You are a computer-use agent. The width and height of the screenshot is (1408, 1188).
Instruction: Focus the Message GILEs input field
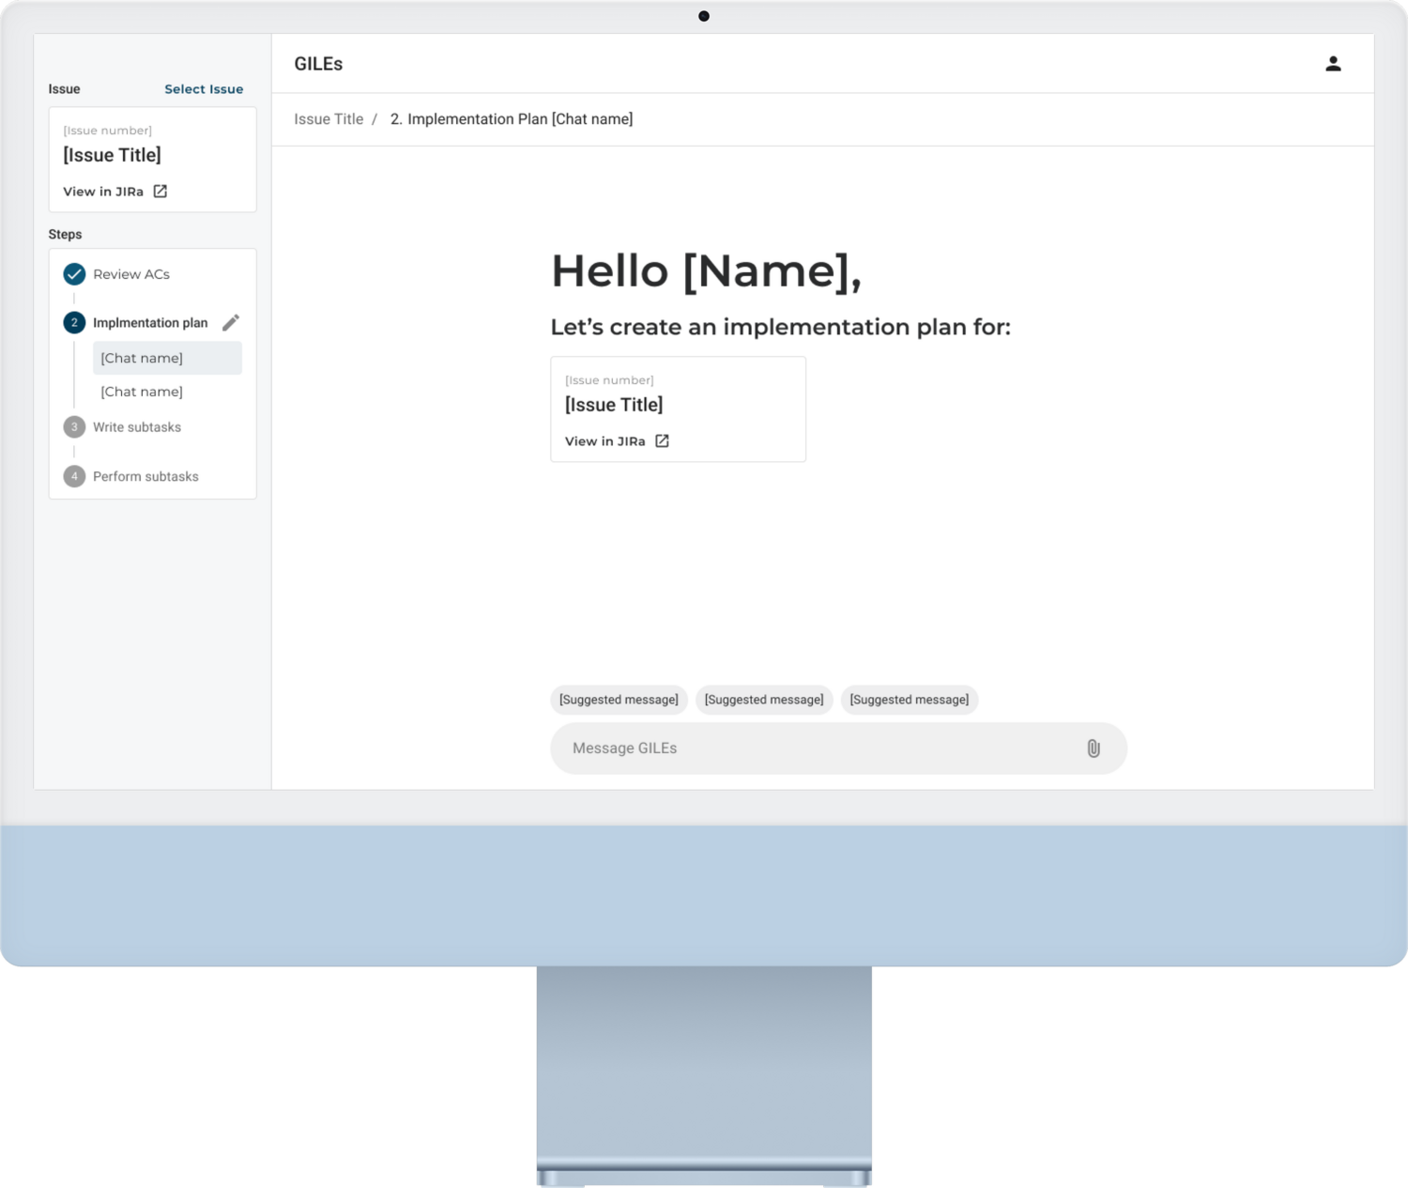(x=838, y=748)
